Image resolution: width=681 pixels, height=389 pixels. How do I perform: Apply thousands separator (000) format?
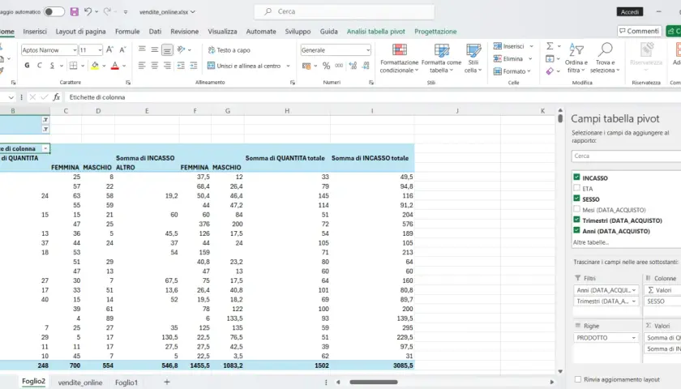pyautogui.click(x=339, y=66)
